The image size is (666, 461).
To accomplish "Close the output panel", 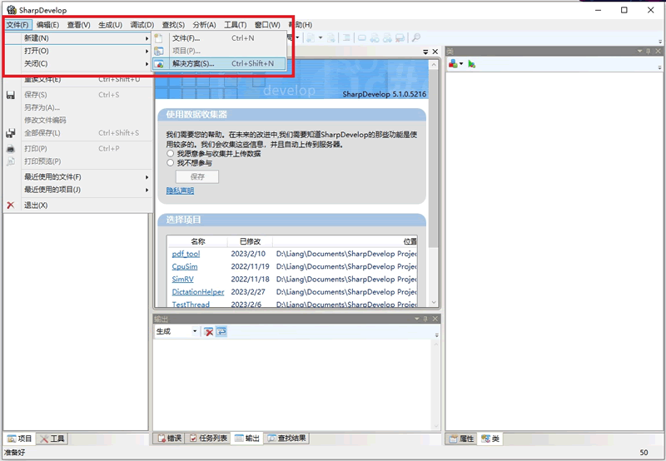I will [435, 319].
